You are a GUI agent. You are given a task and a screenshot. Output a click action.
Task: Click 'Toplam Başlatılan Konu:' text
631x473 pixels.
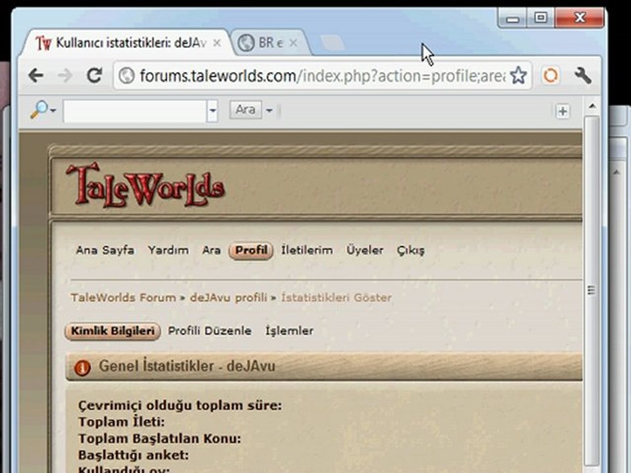point(159,438)
